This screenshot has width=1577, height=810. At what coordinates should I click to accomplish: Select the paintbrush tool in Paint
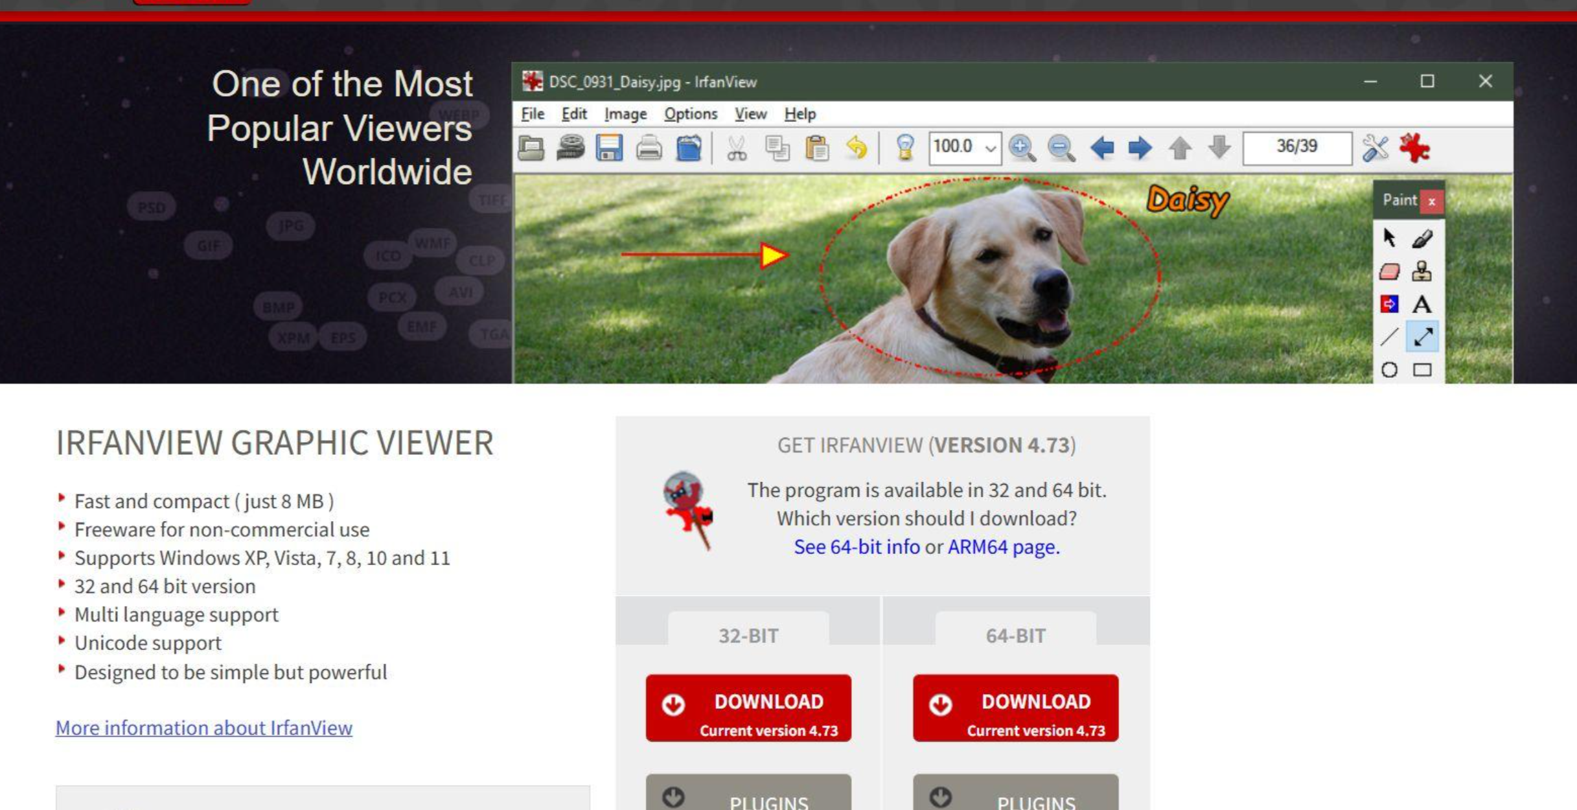pos(1422,238)
